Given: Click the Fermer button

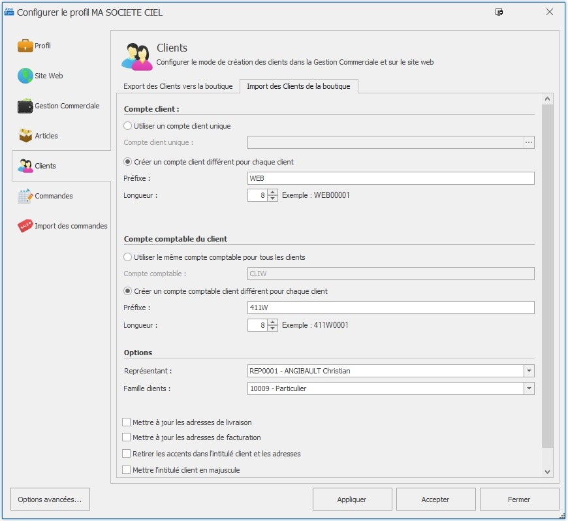Looking at the screenshot, I should (x=520, y=499).
